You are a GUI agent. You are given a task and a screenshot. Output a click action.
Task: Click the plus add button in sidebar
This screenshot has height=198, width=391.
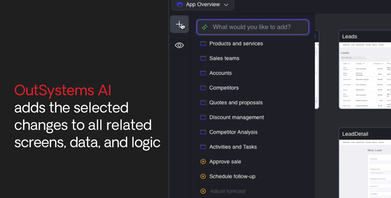point(179,24)
